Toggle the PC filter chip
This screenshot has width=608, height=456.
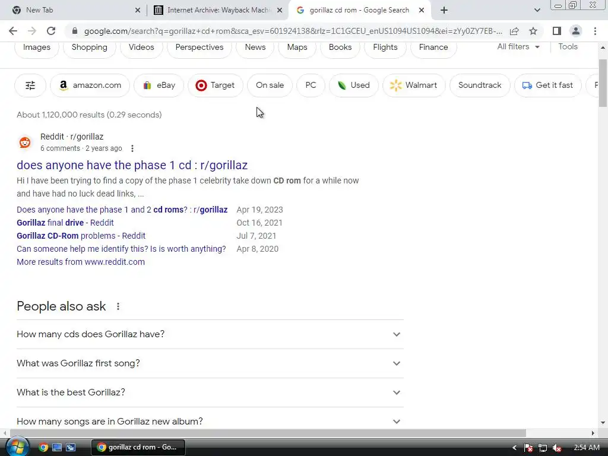coord(311,85)
